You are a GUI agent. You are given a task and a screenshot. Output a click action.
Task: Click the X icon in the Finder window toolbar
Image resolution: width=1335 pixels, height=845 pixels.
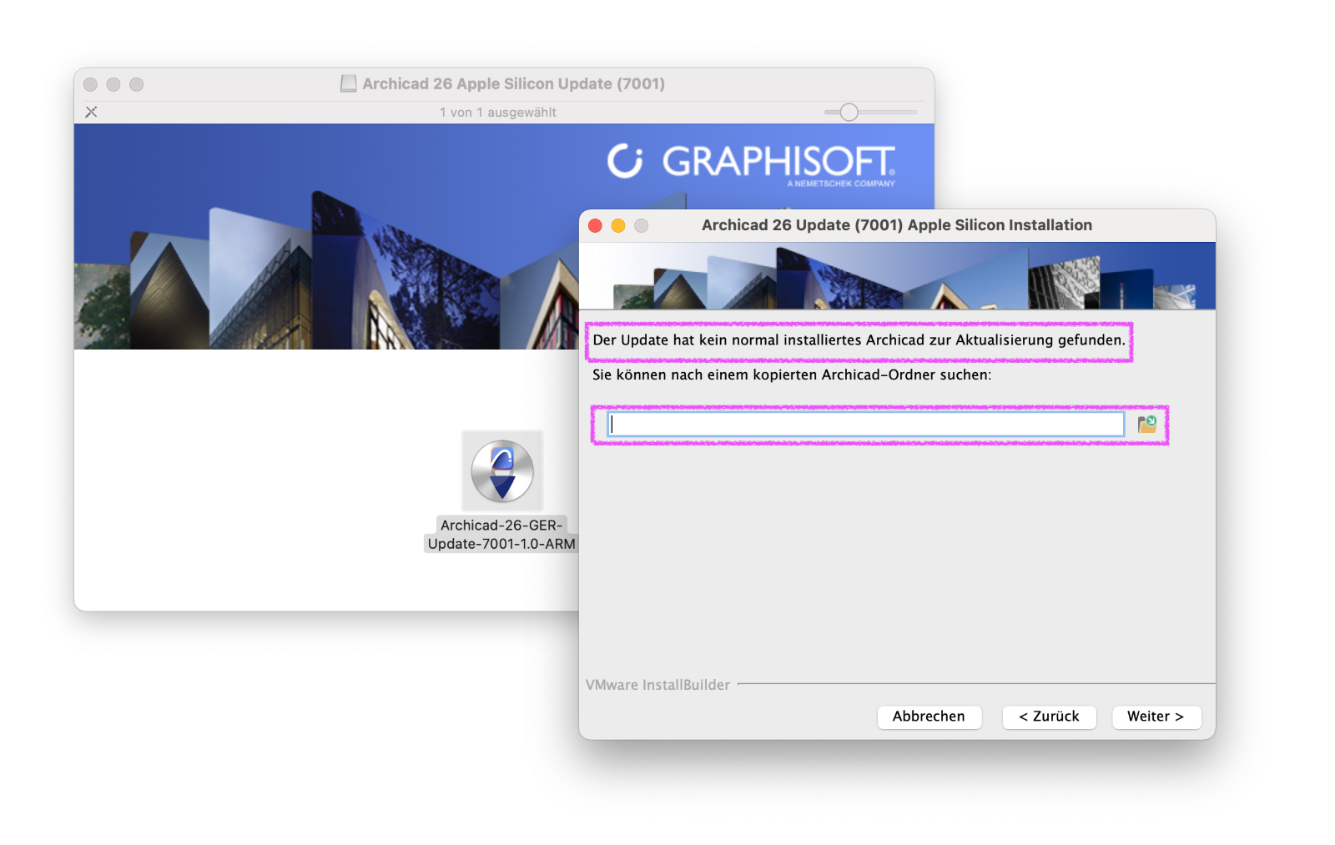(x=92, y=112)
